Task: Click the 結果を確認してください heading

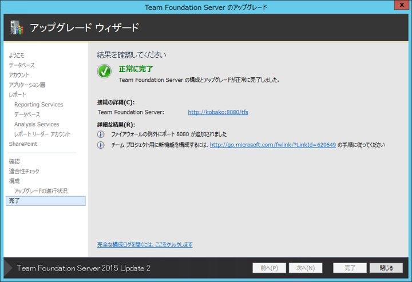Action: (132, 55)
